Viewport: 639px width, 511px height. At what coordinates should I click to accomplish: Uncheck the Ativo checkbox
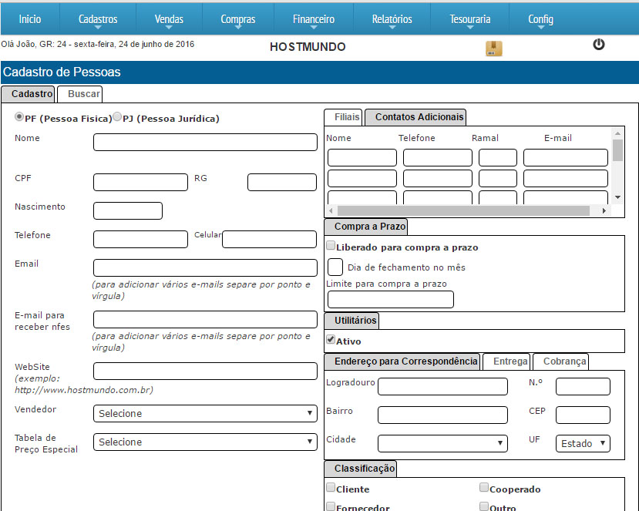[331, 340]
